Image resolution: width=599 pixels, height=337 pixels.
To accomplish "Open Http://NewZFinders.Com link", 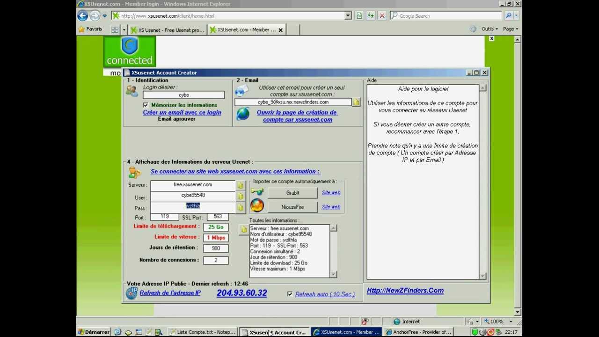I will (x=405, y=291).
